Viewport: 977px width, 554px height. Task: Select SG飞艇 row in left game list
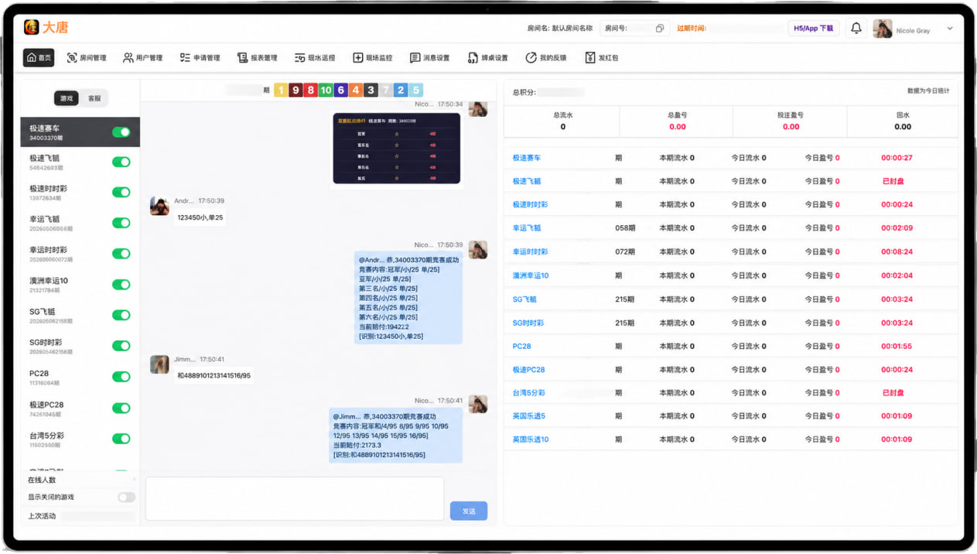80,315
